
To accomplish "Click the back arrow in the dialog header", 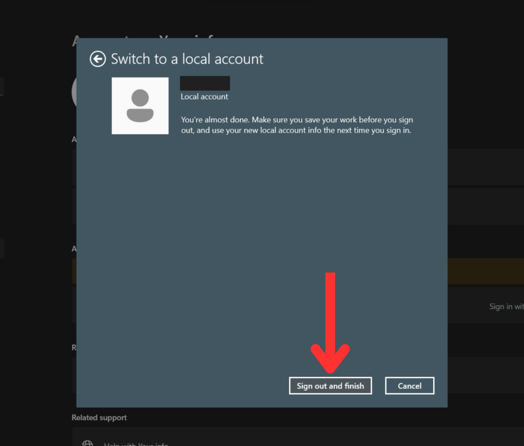I will click(97, 59).
